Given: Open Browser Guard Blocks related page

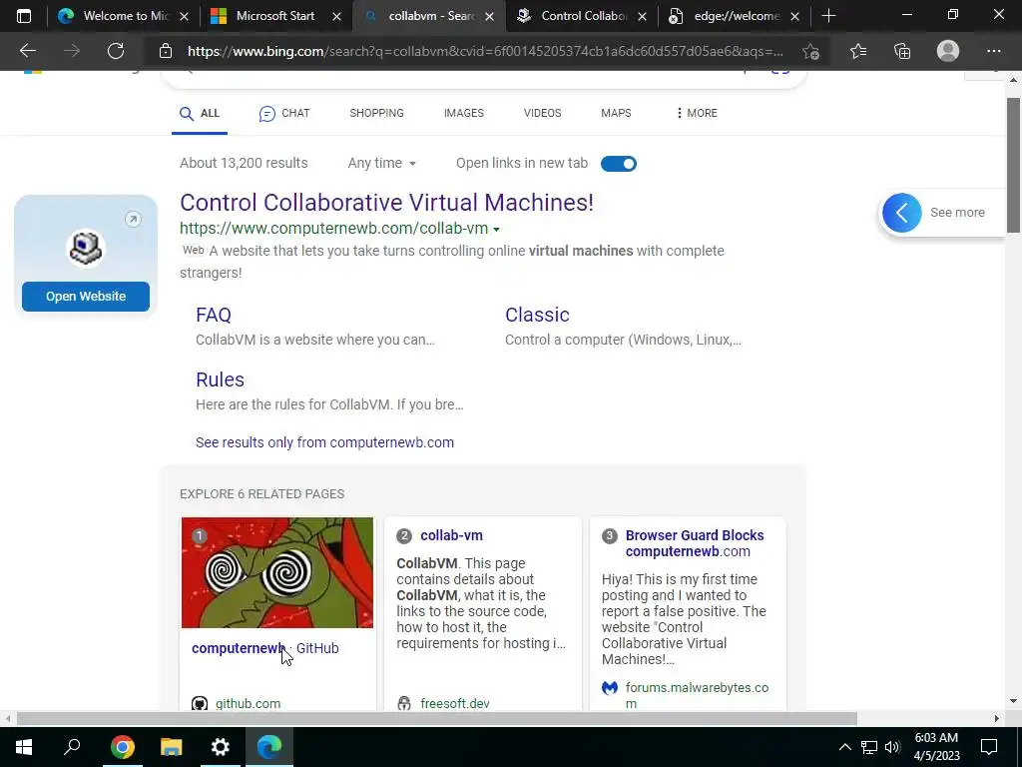Looking at the screenshot, I should pyautogui.click(x=695, y=543).
